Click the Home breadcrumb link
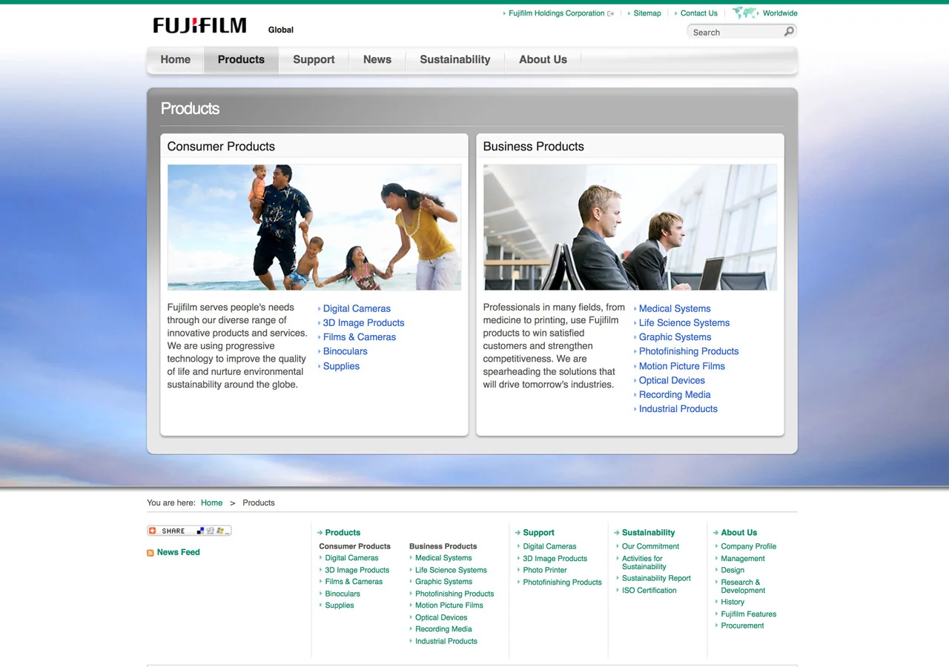This screenshot has height=667, width=949. click(x=211, y=502)
